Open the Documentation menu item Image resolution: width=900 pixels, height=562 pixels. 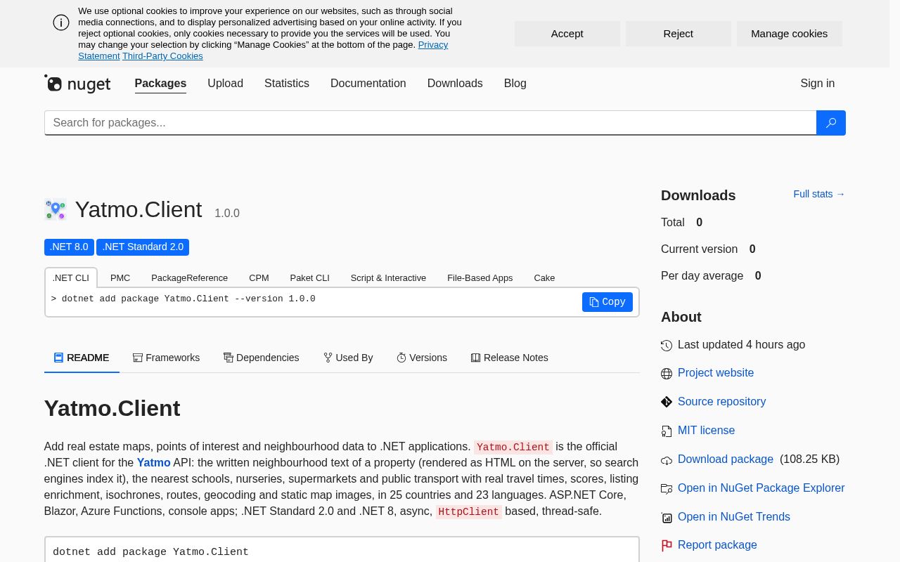368,84
